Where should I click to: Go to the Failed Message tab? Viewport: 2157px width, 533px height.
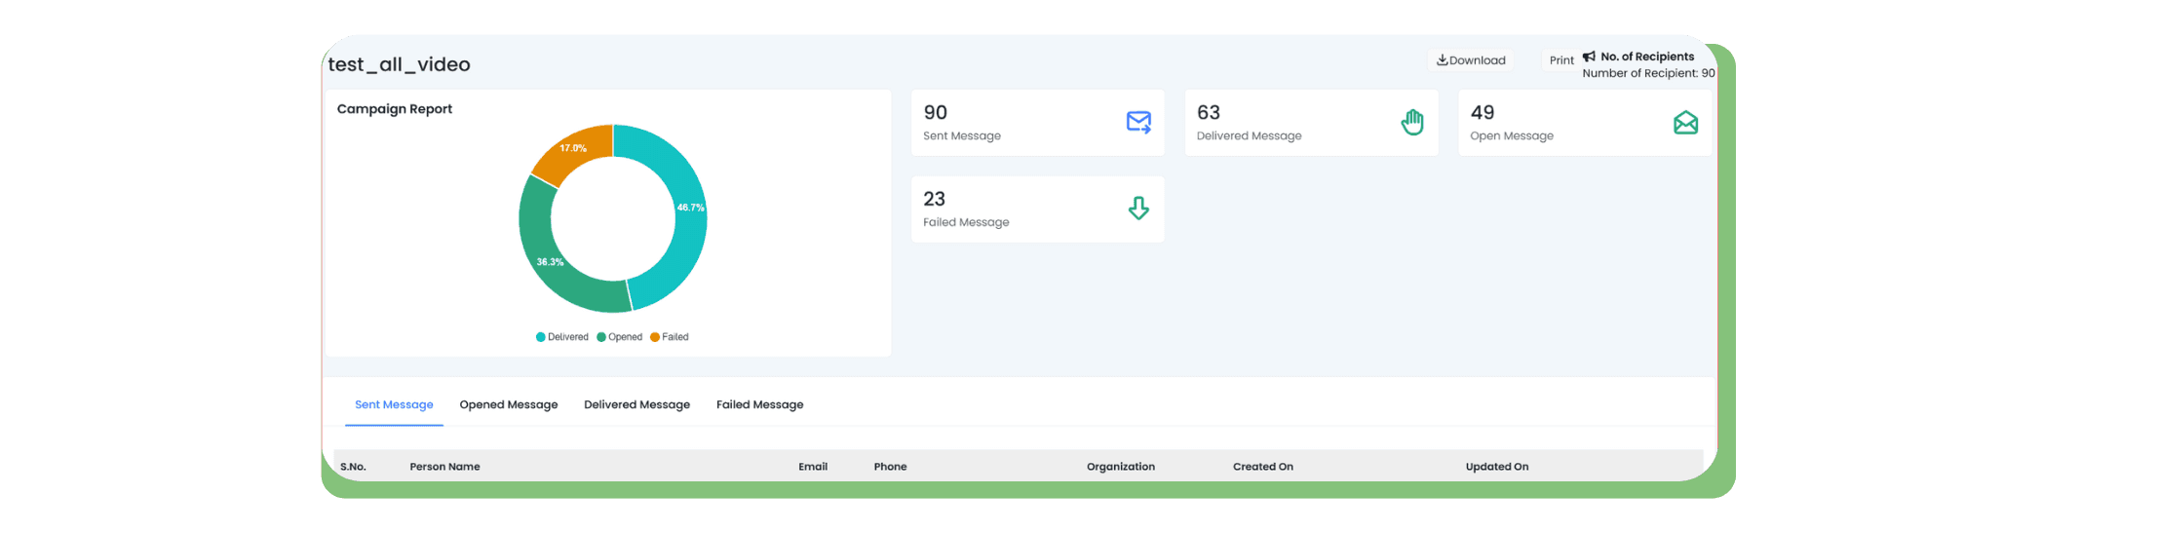click(x=759, y=404)
